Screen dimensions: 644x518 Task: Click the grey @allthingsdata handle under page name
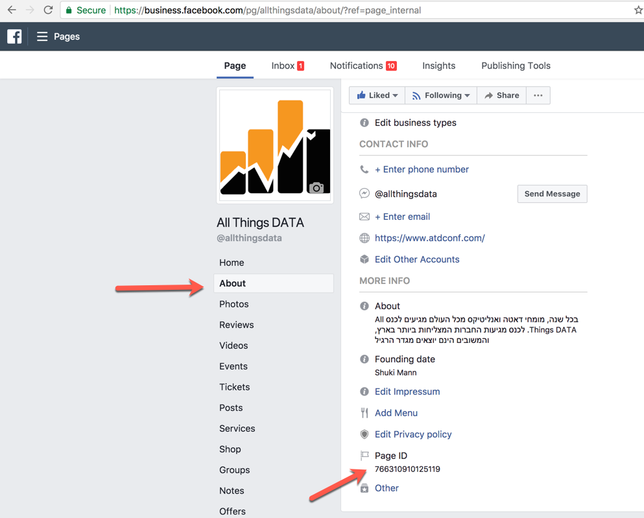(x=249, y=238)
